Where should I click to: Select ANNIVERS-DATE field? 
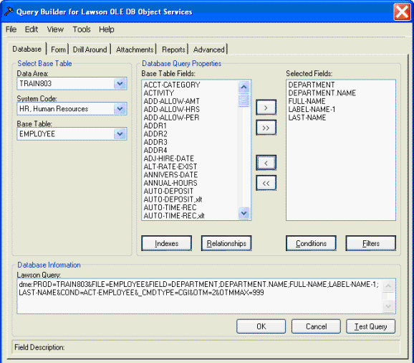coord(170,175)
